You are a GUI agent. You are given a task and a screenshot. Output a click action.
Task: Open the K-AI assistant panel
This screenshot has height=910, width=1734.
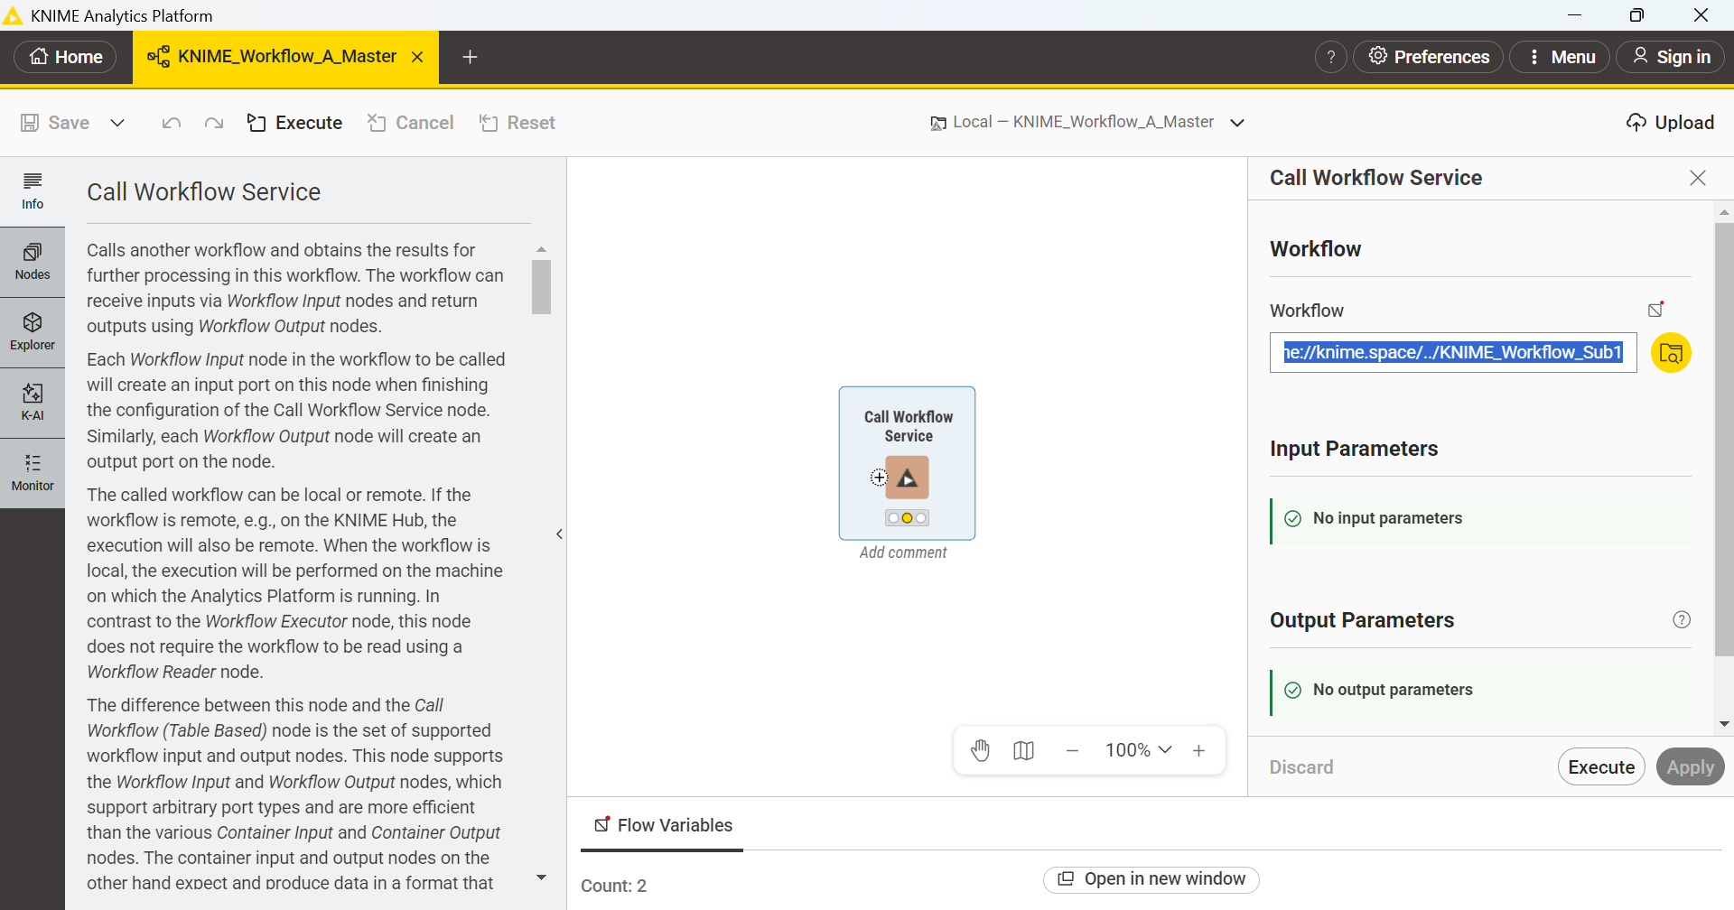33,403
